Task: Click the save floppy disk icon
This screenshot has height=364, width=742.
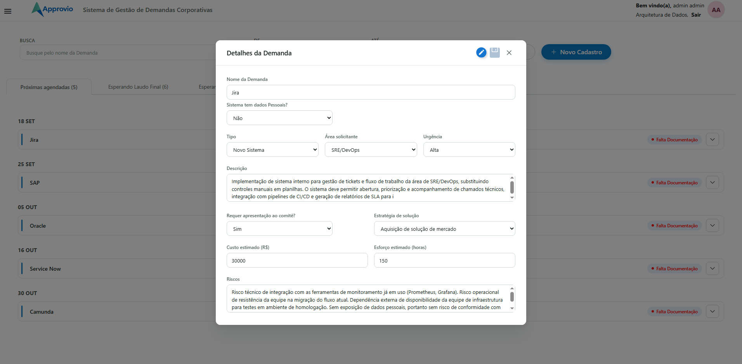Action: click(x=495, y=53)
